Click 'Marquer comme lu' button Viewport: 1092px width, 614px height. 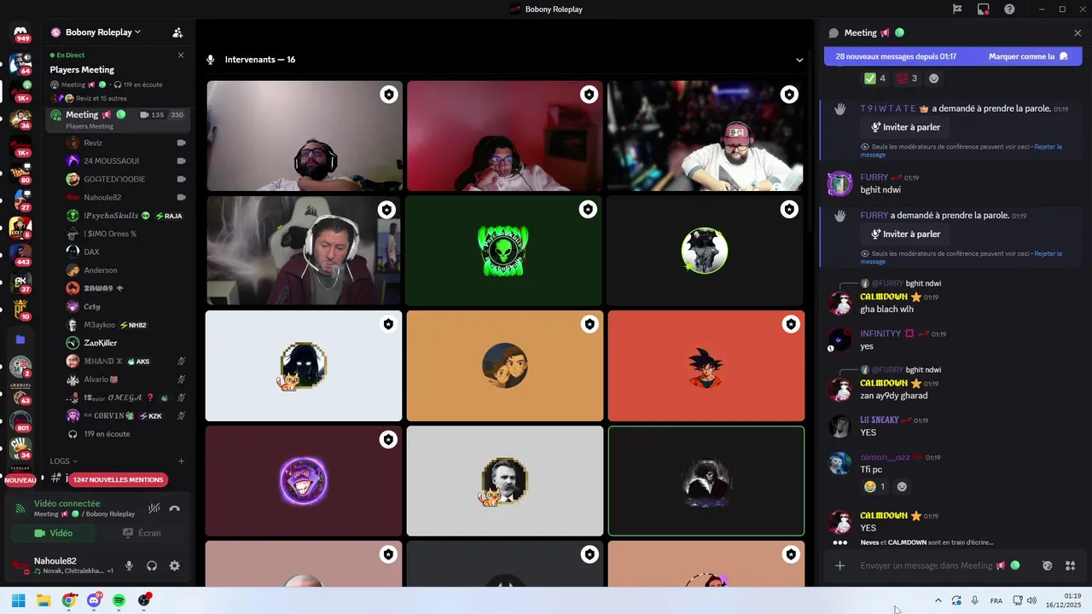point(1027,56)
